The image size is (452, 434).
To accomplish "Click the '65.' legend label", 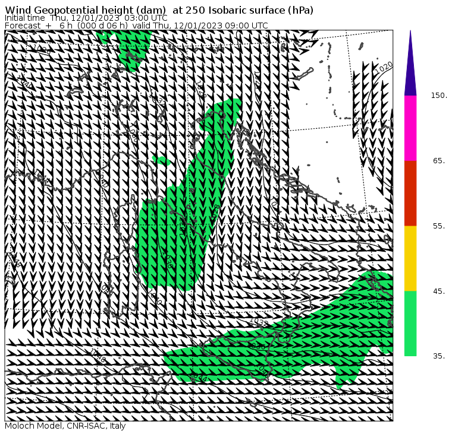I will tap(439, 160).
